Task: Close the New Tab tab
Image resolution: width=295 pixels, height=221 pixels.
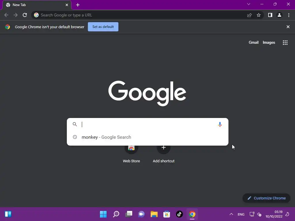Action: click(67, 5)
